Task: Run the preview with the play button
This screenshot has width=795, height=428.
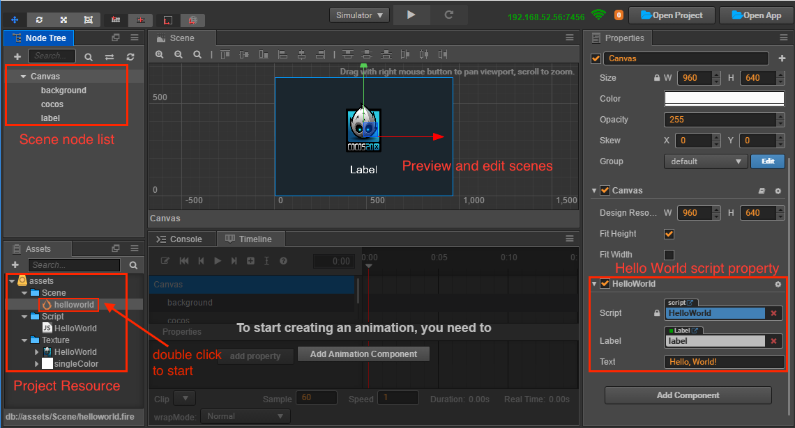Action: click(x=411, y=15)
